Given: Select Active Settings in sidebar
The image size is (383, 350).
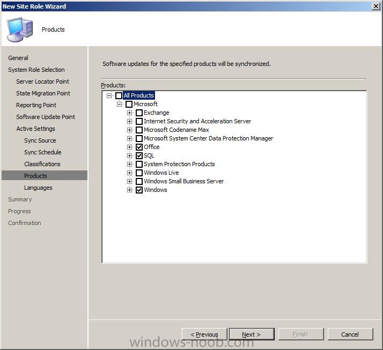Looking at the screenshot, I should (35, 129).
